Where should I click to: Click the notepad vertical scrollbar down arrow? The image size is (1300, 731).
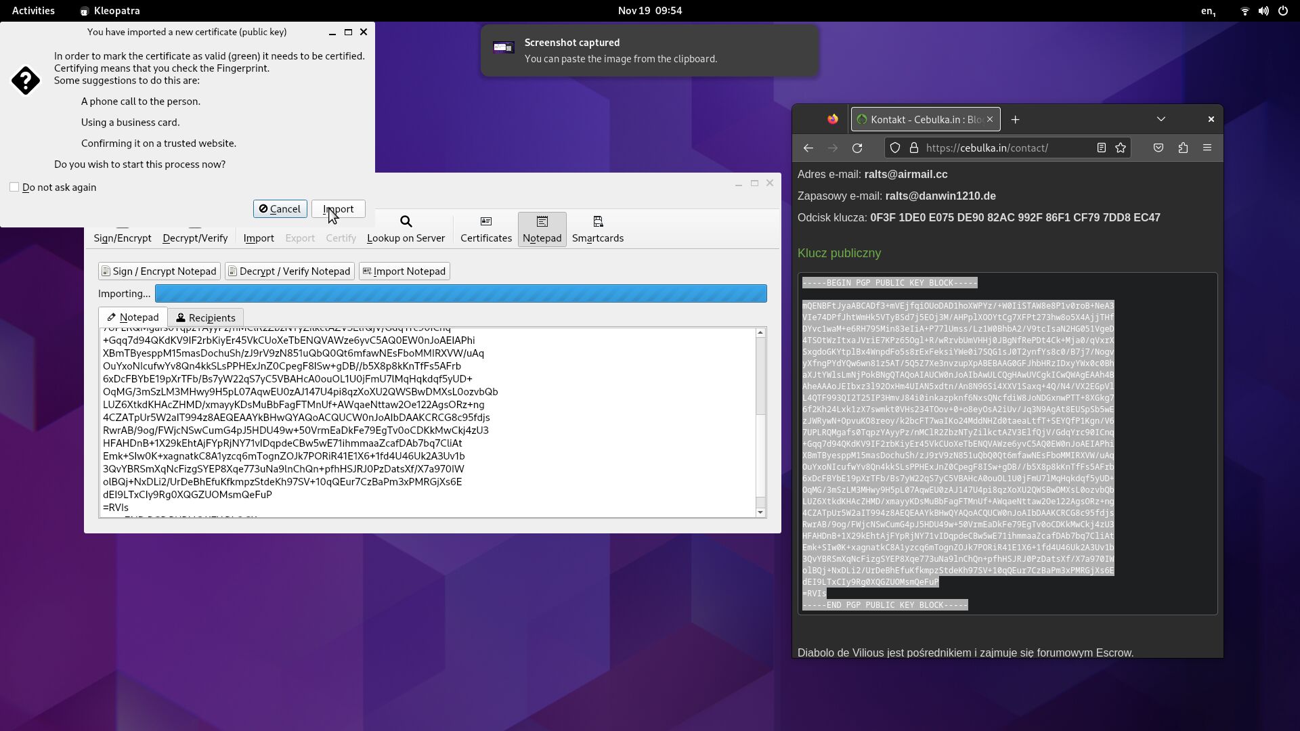point(760,512)
